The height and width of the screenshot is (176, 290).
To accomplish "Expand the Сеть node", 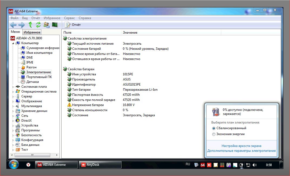I will tap(13, 116).
